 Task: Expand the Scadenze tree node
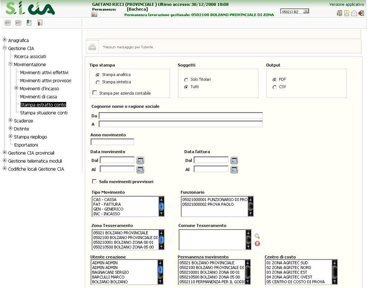pos(10,120)
